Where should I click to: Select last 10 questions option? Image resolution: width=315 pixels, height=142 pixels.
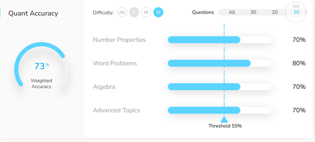click(x=296, y=12)
